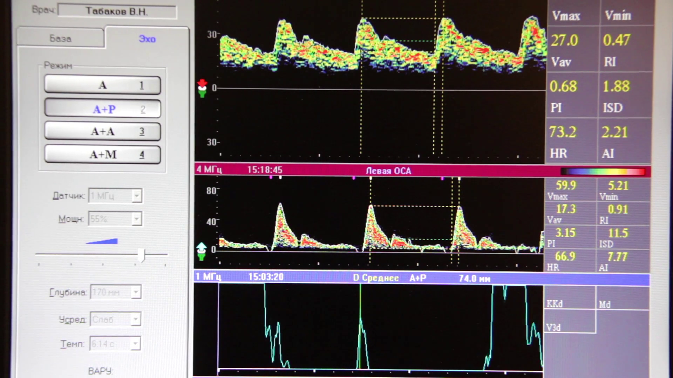Select mode A+M button
Image resolution: width=673 pixels, height=378 pixels.
103,154
